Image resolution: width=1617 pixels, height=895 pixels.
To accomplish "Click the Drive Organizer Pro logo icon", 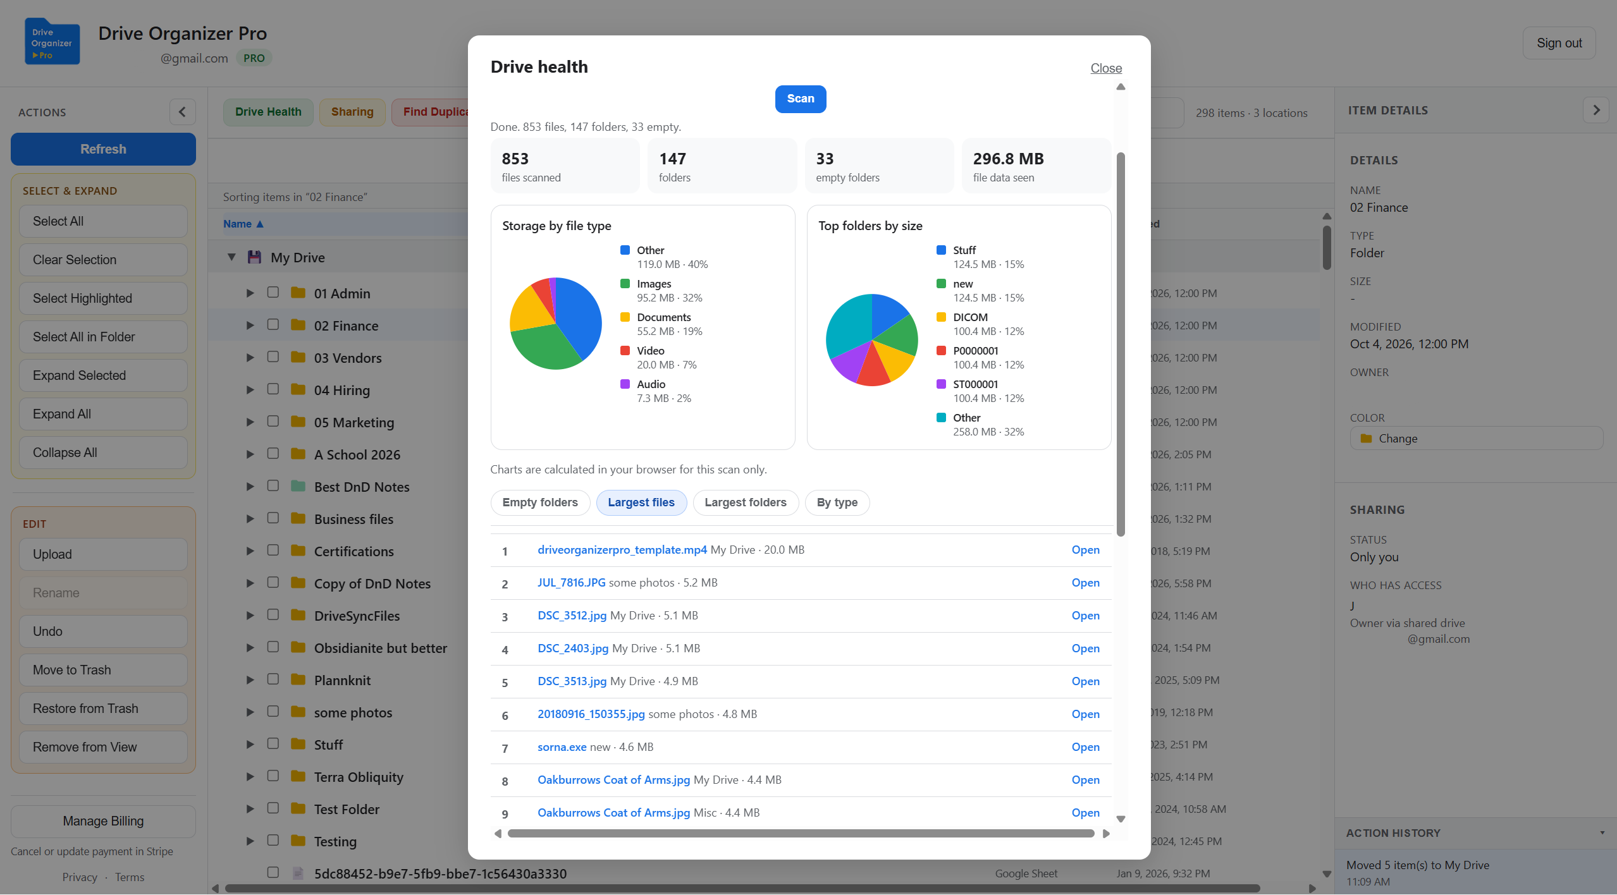I will 52,42.
